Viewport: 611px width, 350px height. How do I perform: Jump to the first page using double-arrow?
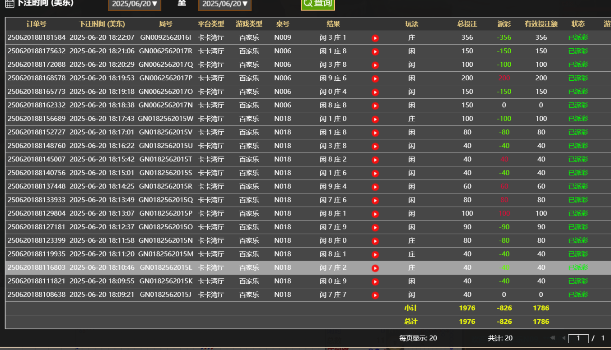[552, 338]
